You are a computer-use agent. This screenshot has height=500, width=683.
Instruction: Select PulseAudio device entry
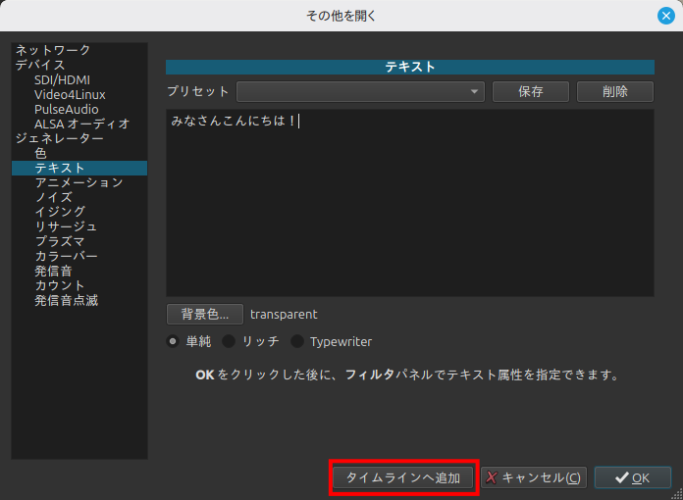(66, 109)
